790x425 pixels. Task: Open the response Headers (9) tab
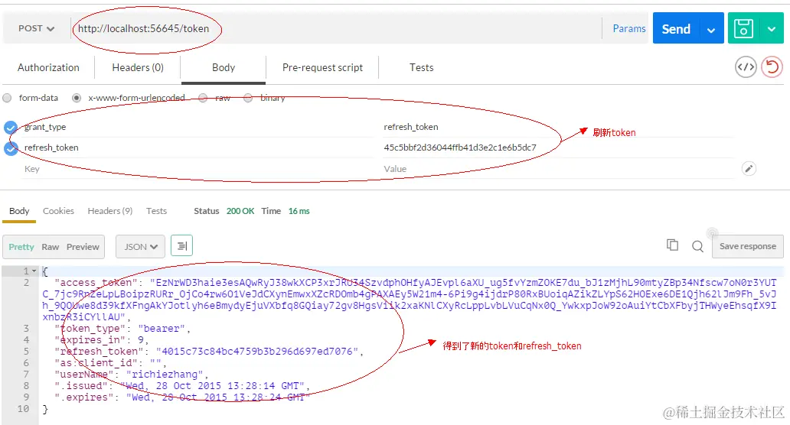[x=109, y=211]
